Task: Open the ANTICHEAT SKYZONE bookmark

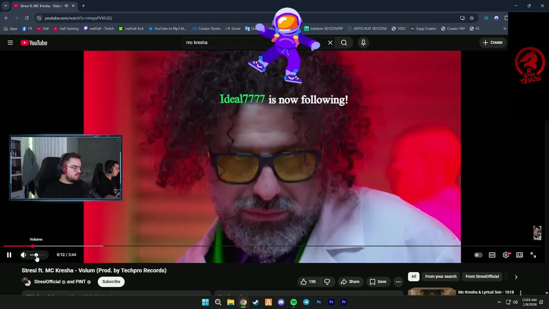Action: click(x=367, y=29)
